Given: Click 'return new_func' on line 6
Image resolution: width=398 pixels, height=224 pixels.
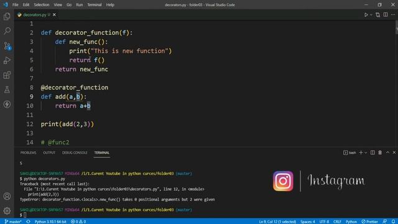Looking at the screenshot, I should pyautogui.click(x=81, y=69).
